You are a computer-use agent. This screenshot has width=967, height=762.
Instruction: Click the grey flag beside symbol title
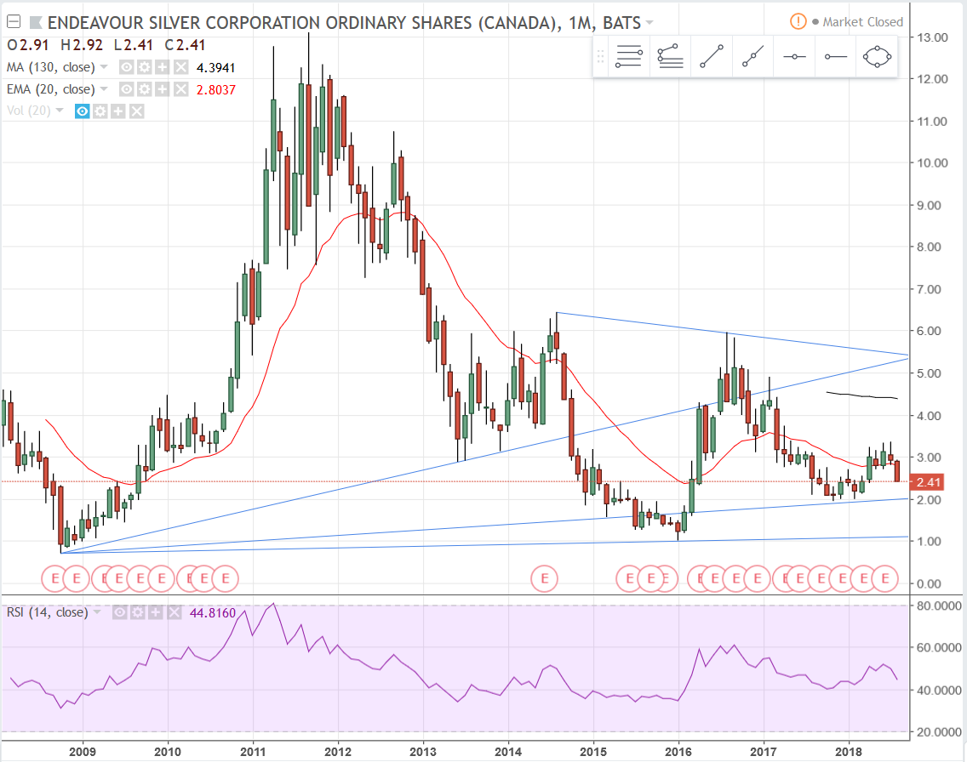pos(35,23)
